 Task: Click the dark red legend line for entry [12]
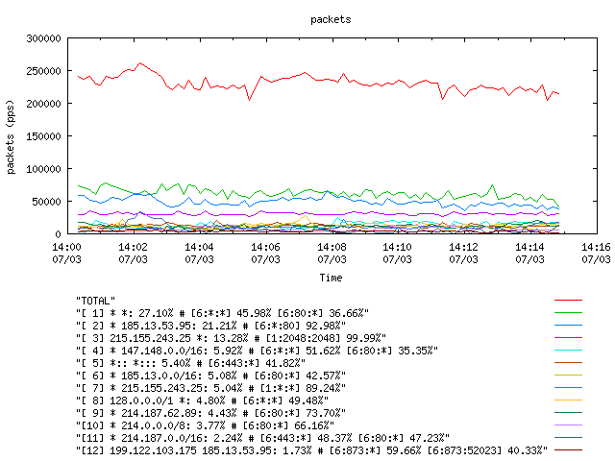[x=568, y=450]
